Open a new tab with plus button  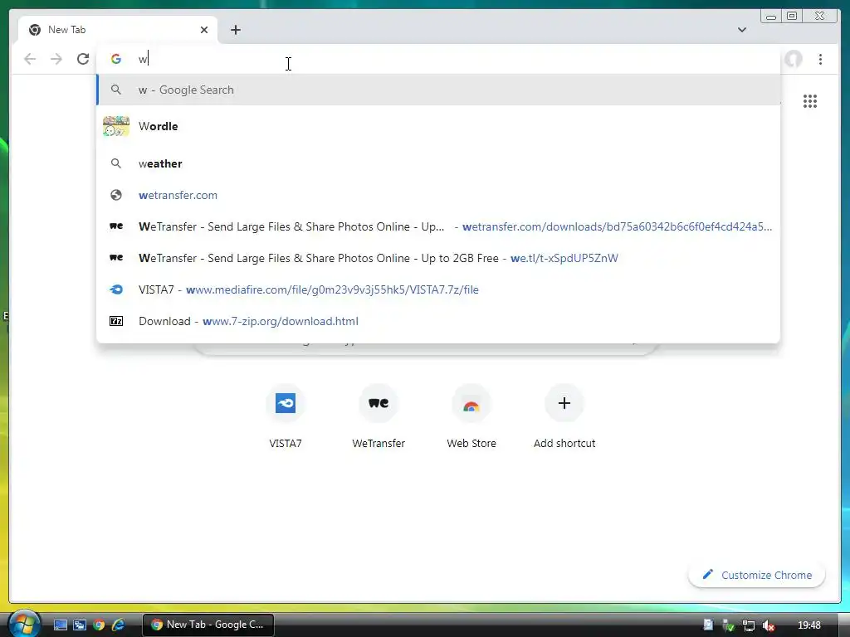click(235, 30)
